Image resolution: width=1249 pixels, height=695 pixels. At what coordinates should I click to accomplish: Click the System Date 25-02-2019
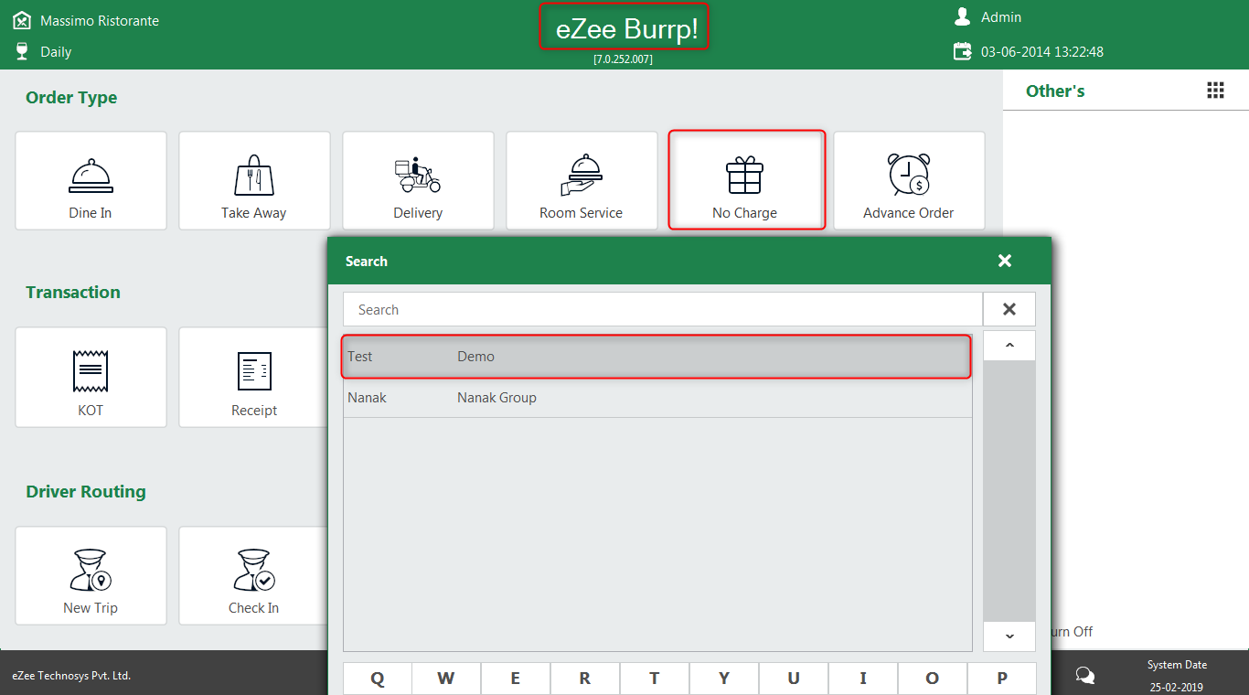pos(1177,687)
